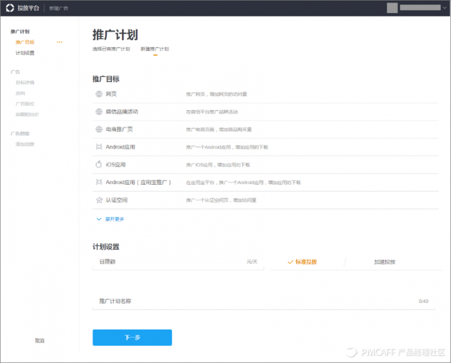Screen dimensions: 451x363
Task: Select iOS应用 promotion goal
Action: pos(266,164)
